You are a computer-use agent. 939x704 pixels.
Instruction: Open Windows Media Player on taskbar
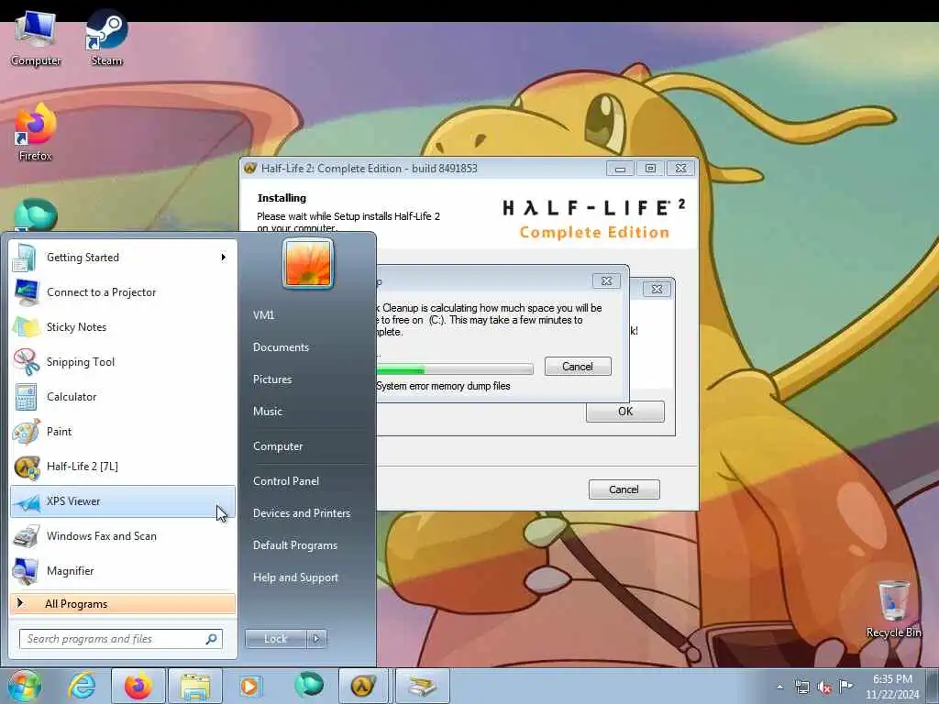[x=249, y=686]
